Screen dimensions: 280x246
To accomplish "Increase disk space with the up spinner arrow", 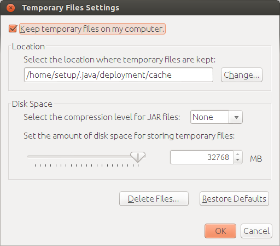I will [x=237, y=154].
